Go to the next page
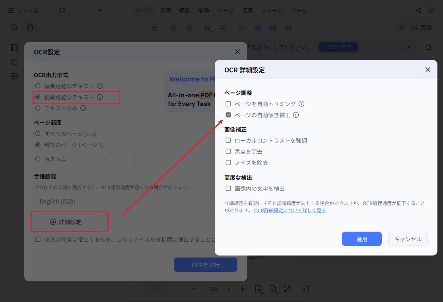 177,289
